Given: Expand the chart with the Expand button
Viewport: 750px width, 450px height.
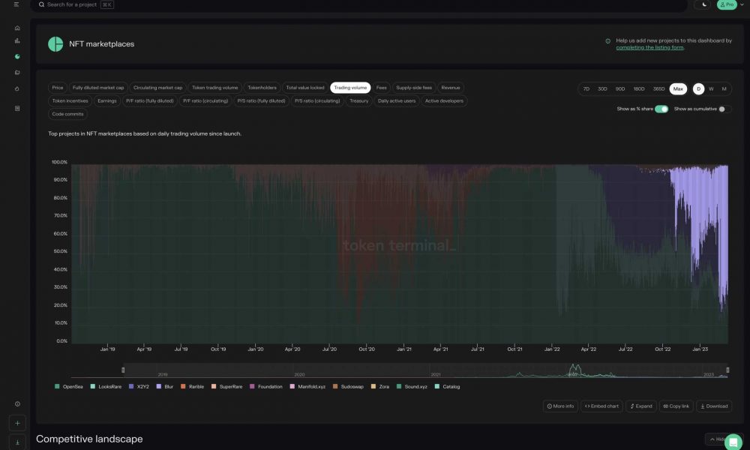Looking at the screenshot, I should click(x=641, y=406).
